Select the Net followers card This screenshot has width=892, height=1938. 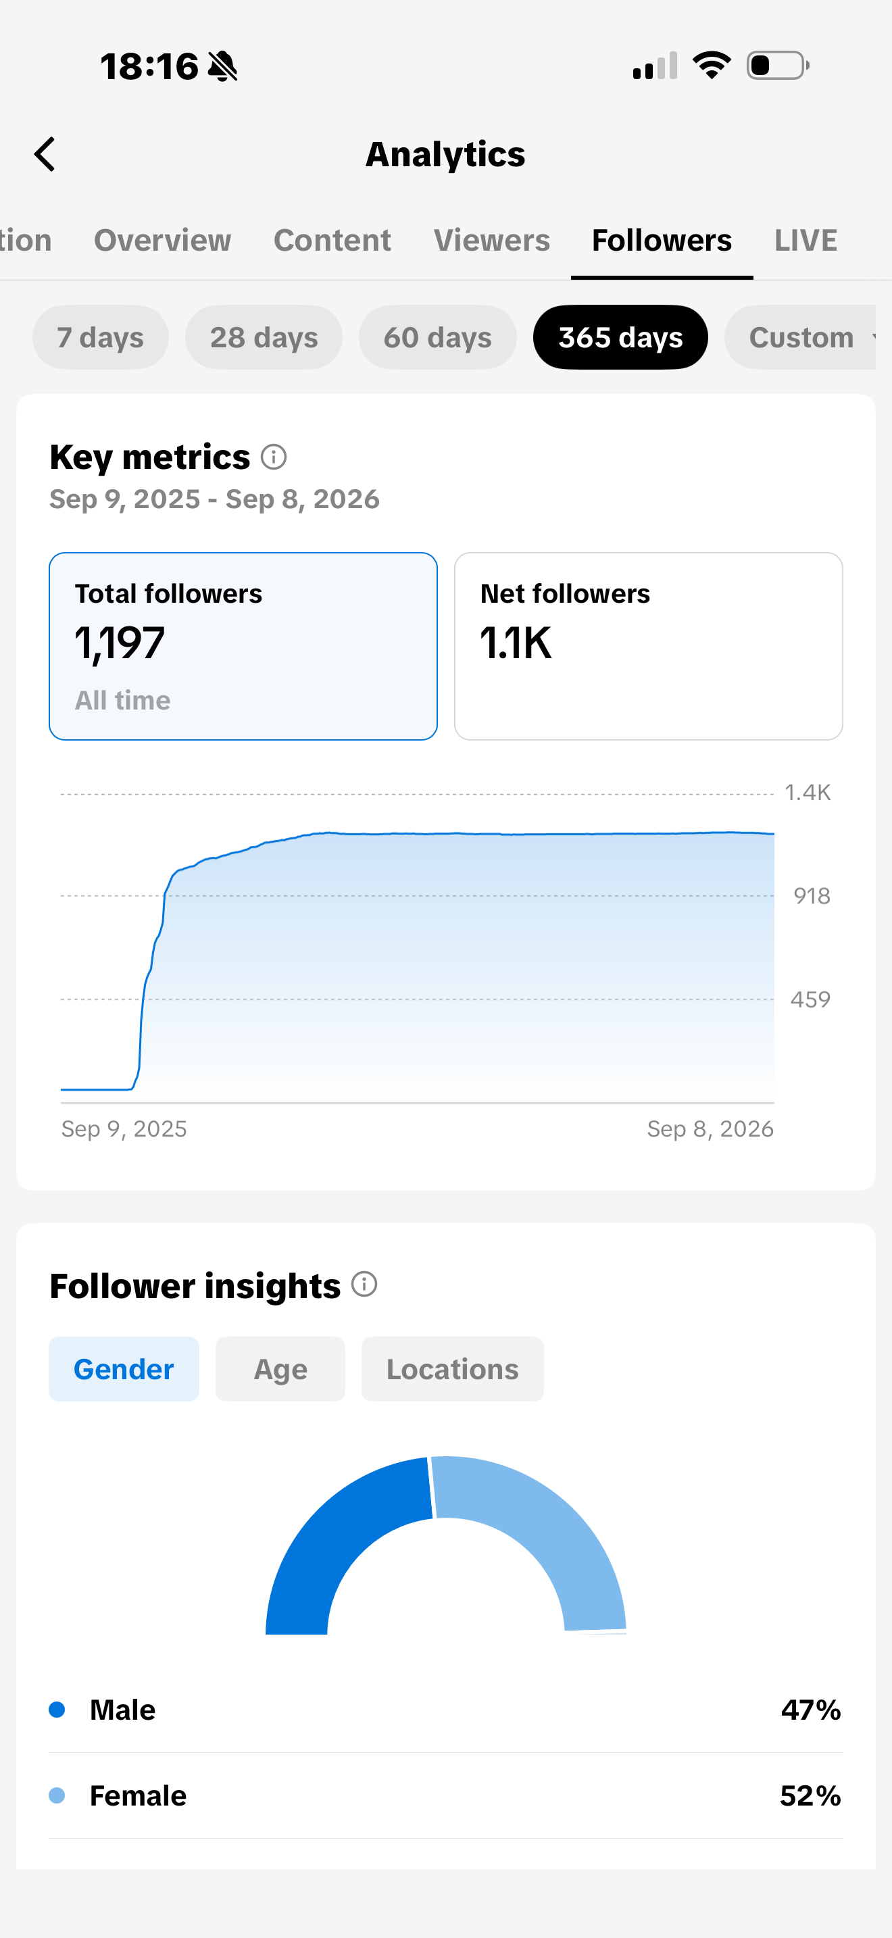point(648,646)
